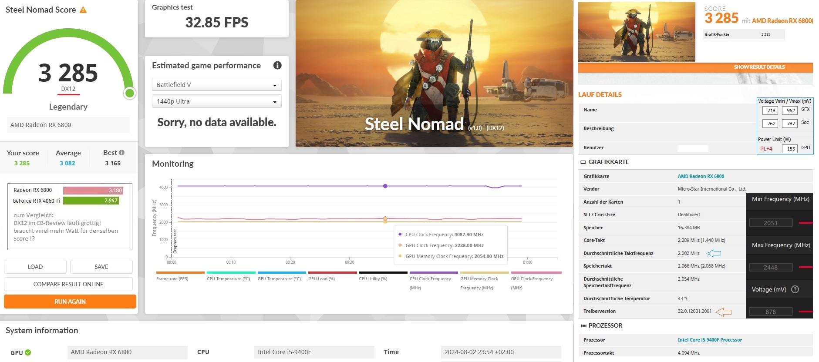819x362 pixels.
Task: Click the GFX Vmin field showing 718
Action: [x=770, y=111]
